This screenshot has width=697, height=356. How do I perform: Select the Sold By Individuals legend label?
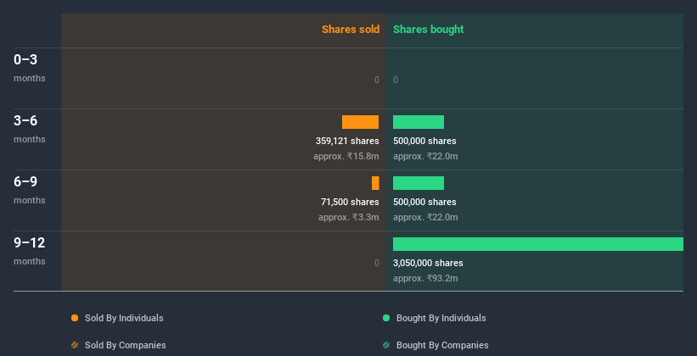pyautogui.click(x=124, y=318)
